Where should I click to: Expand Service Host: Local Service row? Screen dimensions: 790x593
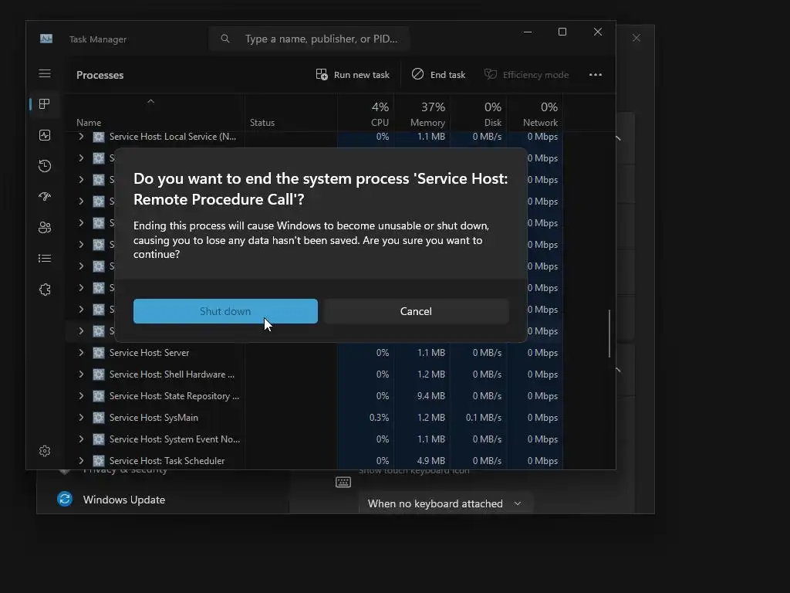tap(81, 137)
